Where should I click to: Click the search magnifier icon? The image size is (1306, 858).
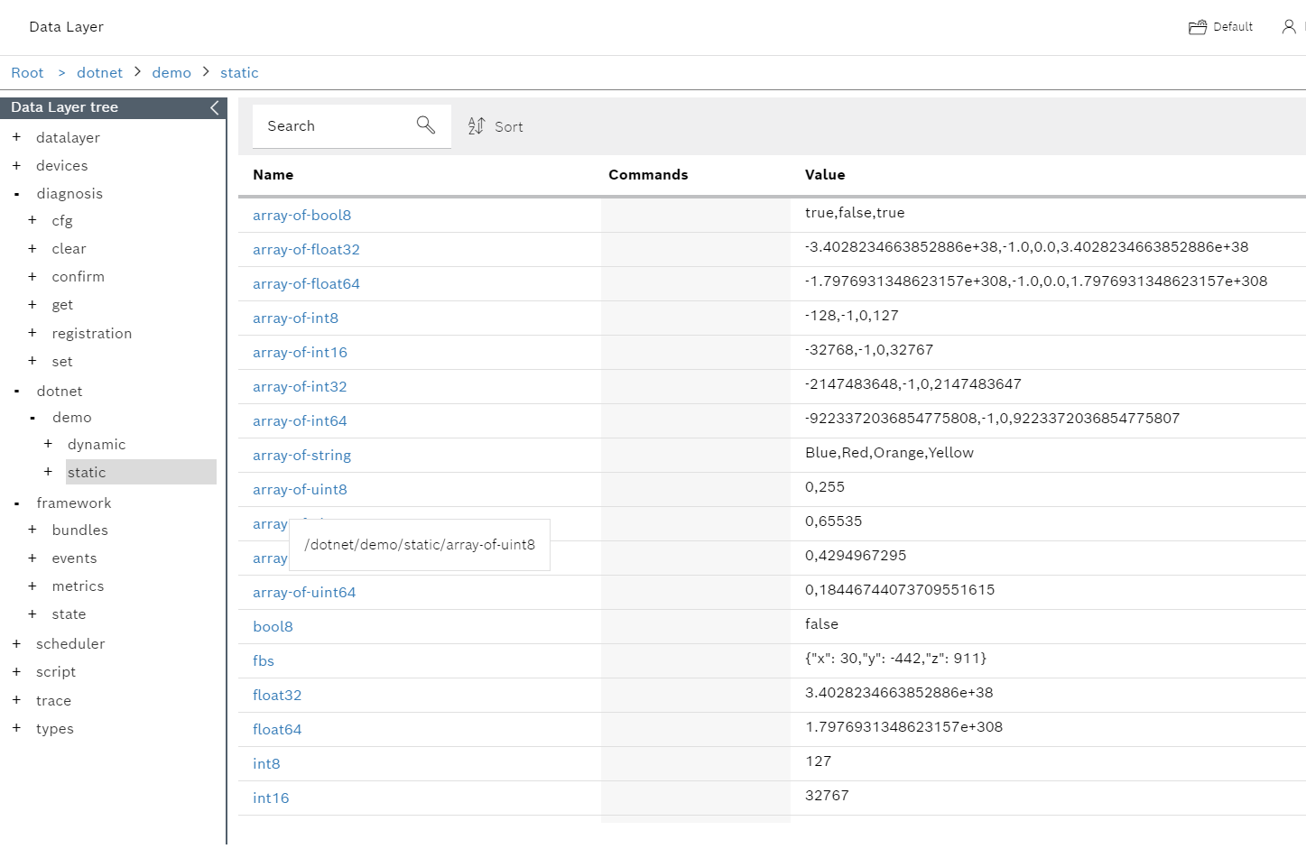pos(425,125)
